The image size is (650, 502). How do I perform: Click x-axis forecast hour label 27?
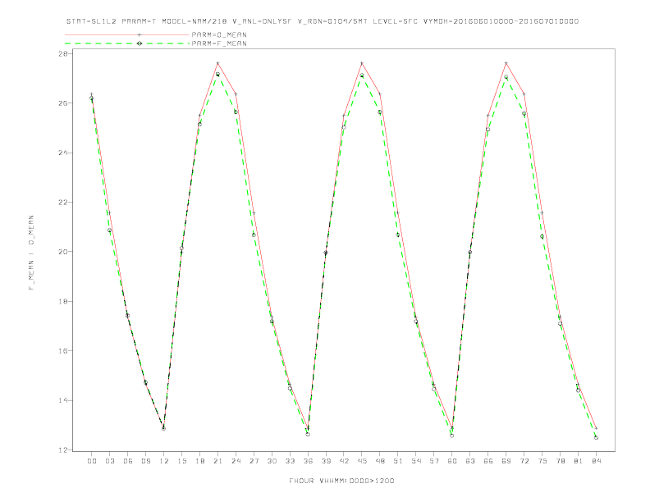click(254, 461)
